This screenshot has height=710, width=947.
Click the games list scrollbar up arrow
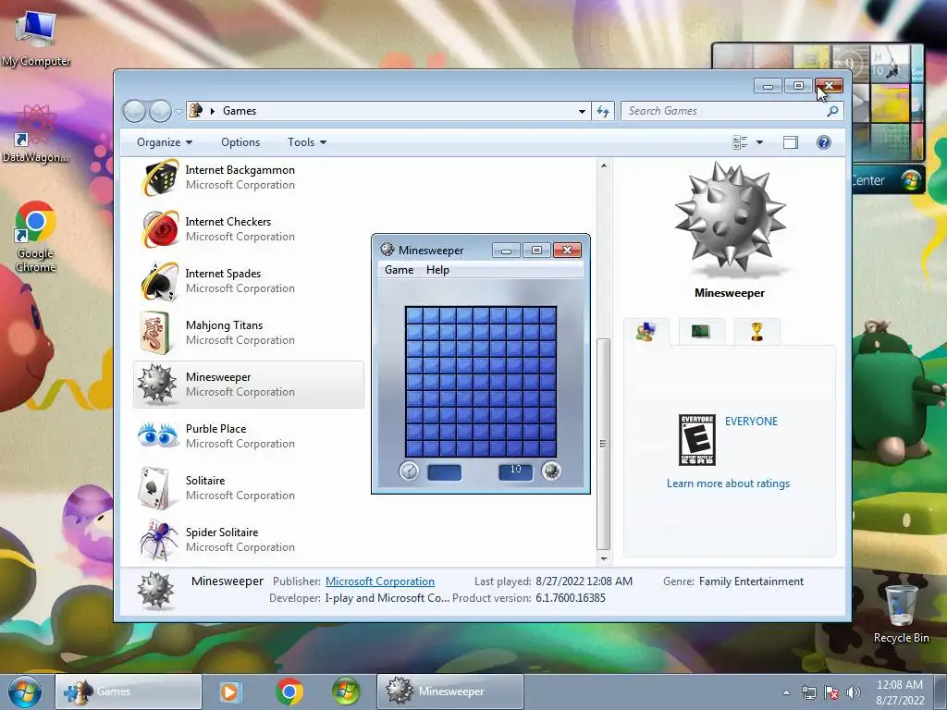click(603, 165)
